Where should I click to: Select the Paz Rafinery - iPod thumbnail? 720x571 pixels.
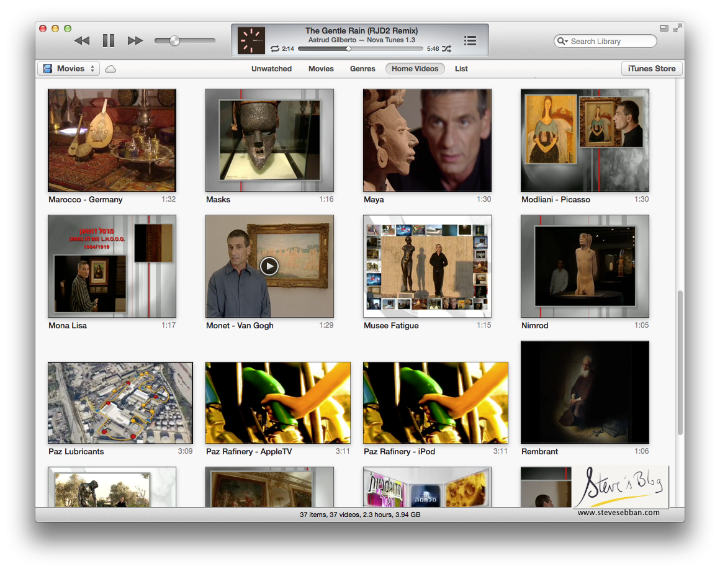pos(435,403)
